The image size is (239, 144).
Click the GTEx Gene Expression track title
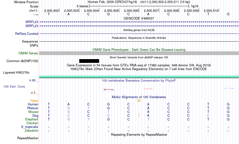pos(139,65)
